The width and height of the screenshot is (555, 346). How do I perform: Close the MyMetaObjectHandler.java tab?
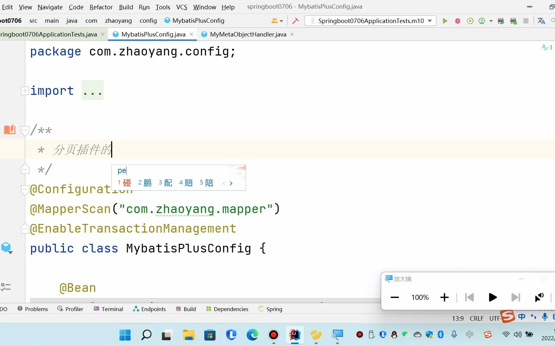(292, 34)
